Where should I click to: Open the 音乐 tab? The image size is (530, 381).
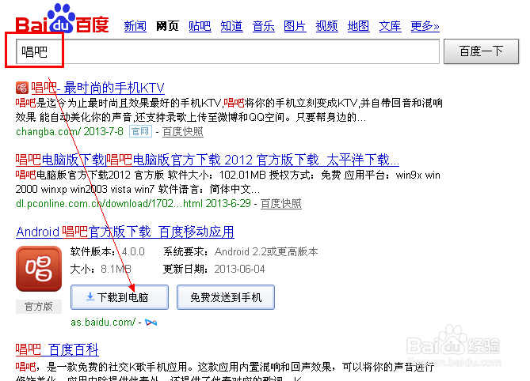coord(263,26)
